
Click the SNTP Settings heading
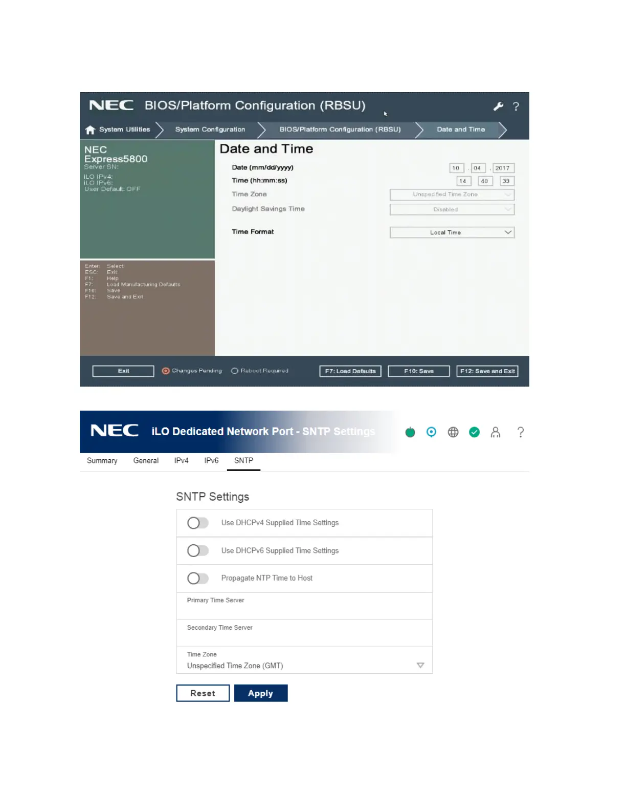click(213, 497)
